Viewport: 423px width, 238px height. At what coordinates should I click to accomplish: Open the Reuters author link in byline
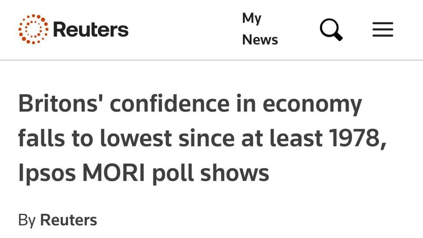(69, 220)
